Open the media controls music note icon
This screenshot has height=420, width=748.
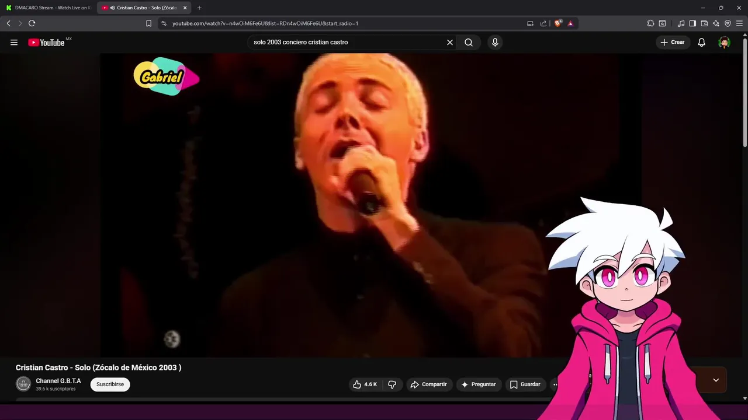681,23
